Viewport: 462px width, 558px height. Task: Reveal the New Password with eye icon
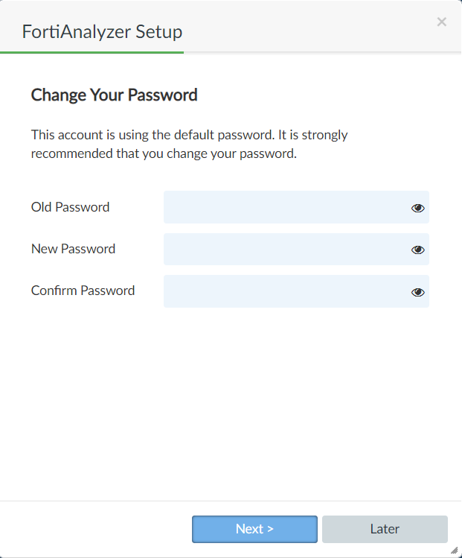click(418, 250)
